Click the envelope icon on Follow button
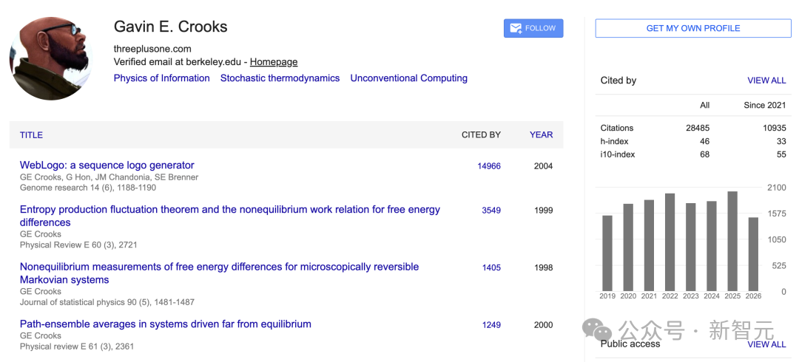 click(x=516, y=29)
